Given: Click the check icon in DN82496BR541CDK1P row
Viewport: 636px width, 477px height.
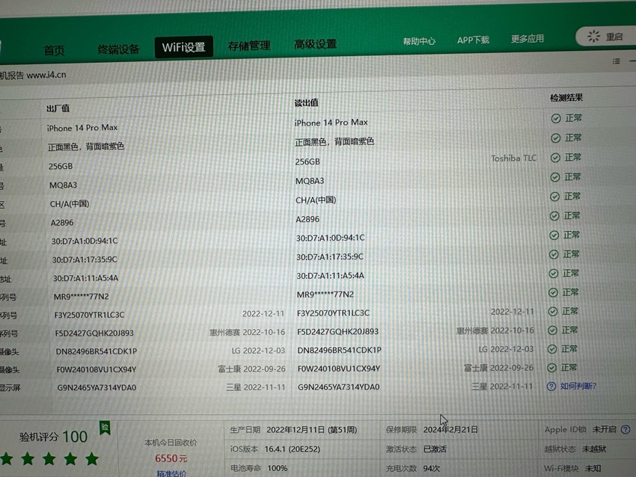Looking at the screenshot, I should (x=551, y=349).
